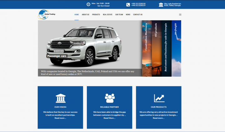Open the hamburger menu icon

click(180, 15)
